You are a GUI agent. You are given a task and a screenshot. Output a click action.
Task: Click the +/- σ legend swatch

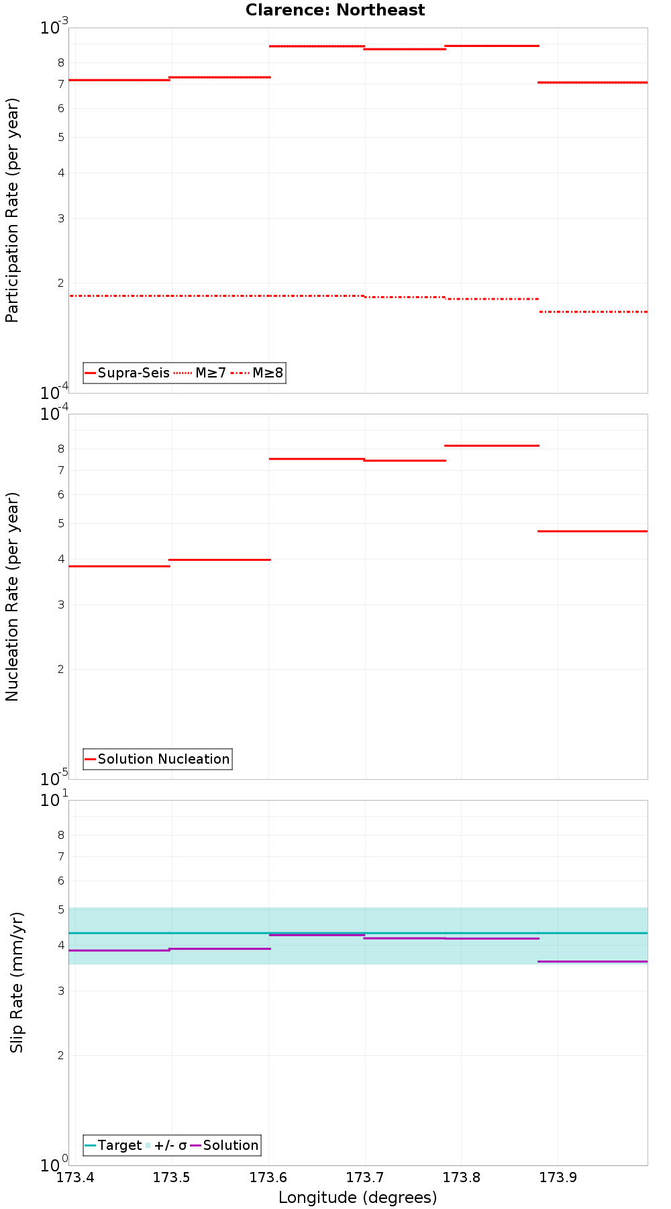click(x=148, y=1145)
